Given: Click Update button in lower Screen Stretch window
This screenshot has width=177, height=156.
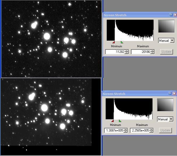Looking at the screenshot, I should (166, 130).
